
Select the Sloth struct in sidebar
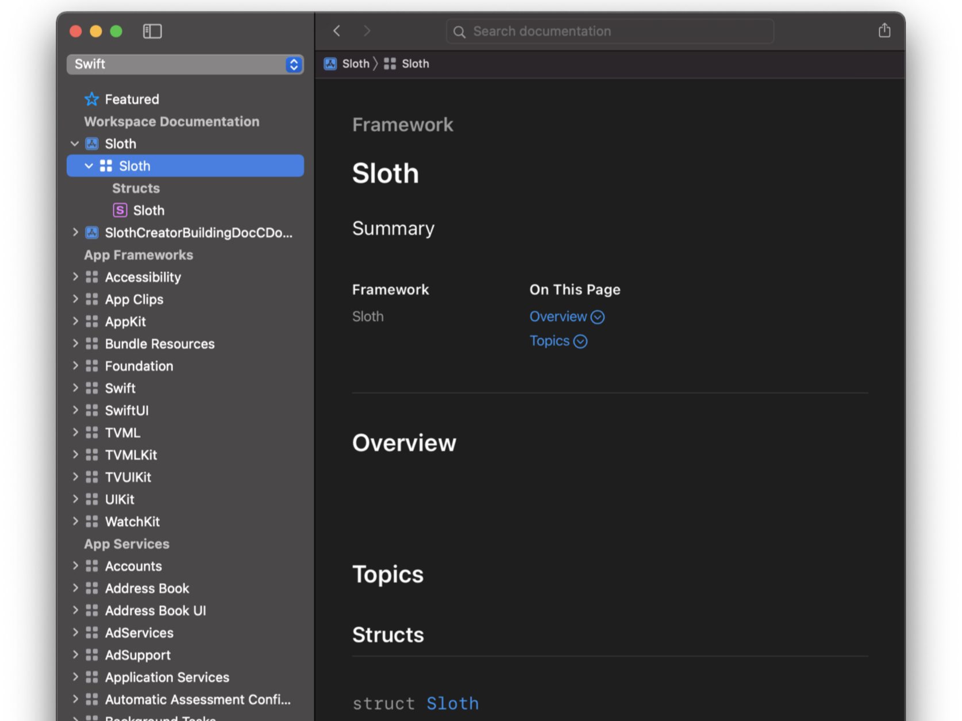tap(149, 210)
